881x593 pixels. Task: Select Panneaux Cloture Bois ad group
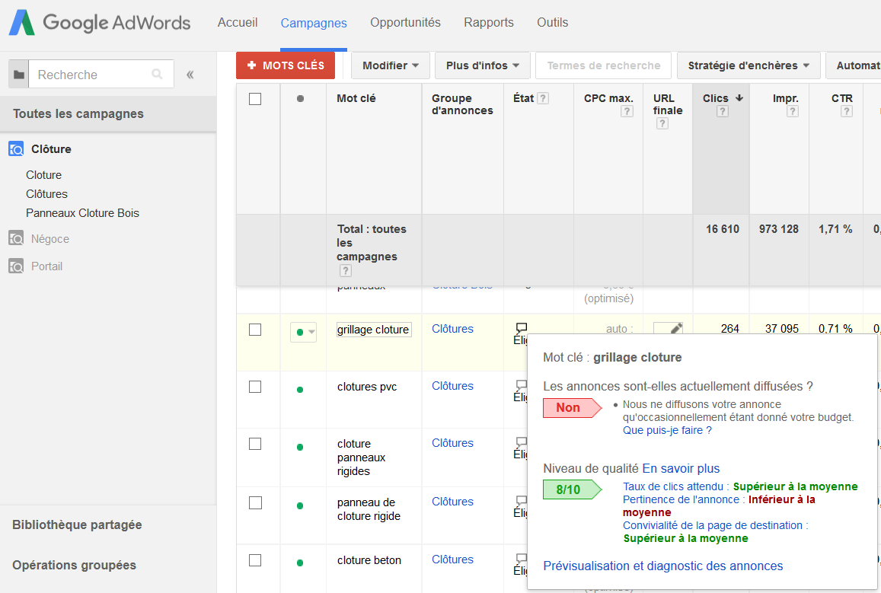coord(82,213)
